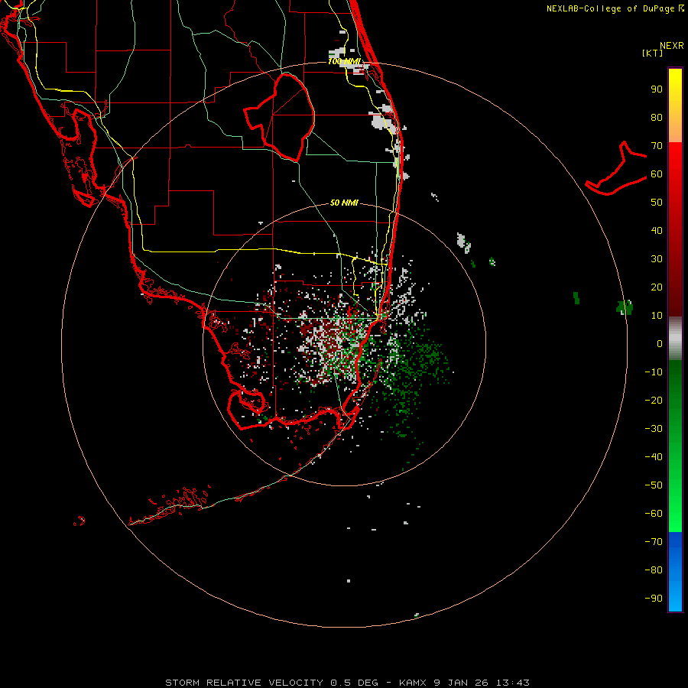
Task: Click the 50 NMI range ring label
Action: [x=344, y=203]
